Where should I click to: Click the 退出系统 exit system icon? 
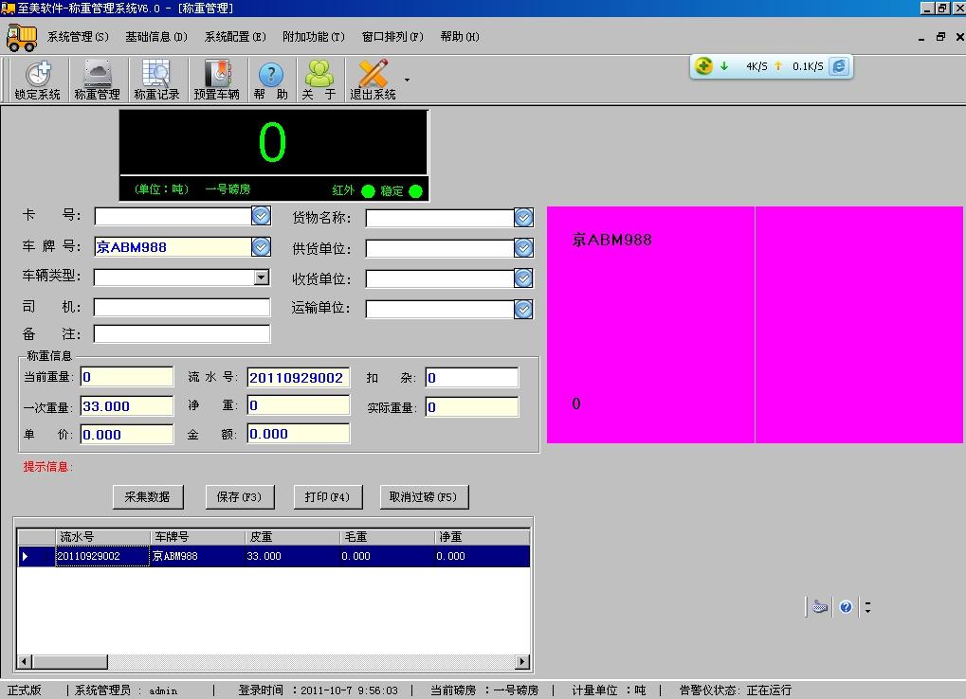coord(374,80)
